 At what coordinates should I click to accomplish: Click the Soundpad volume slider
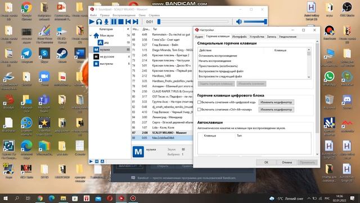tap(255, 21)
